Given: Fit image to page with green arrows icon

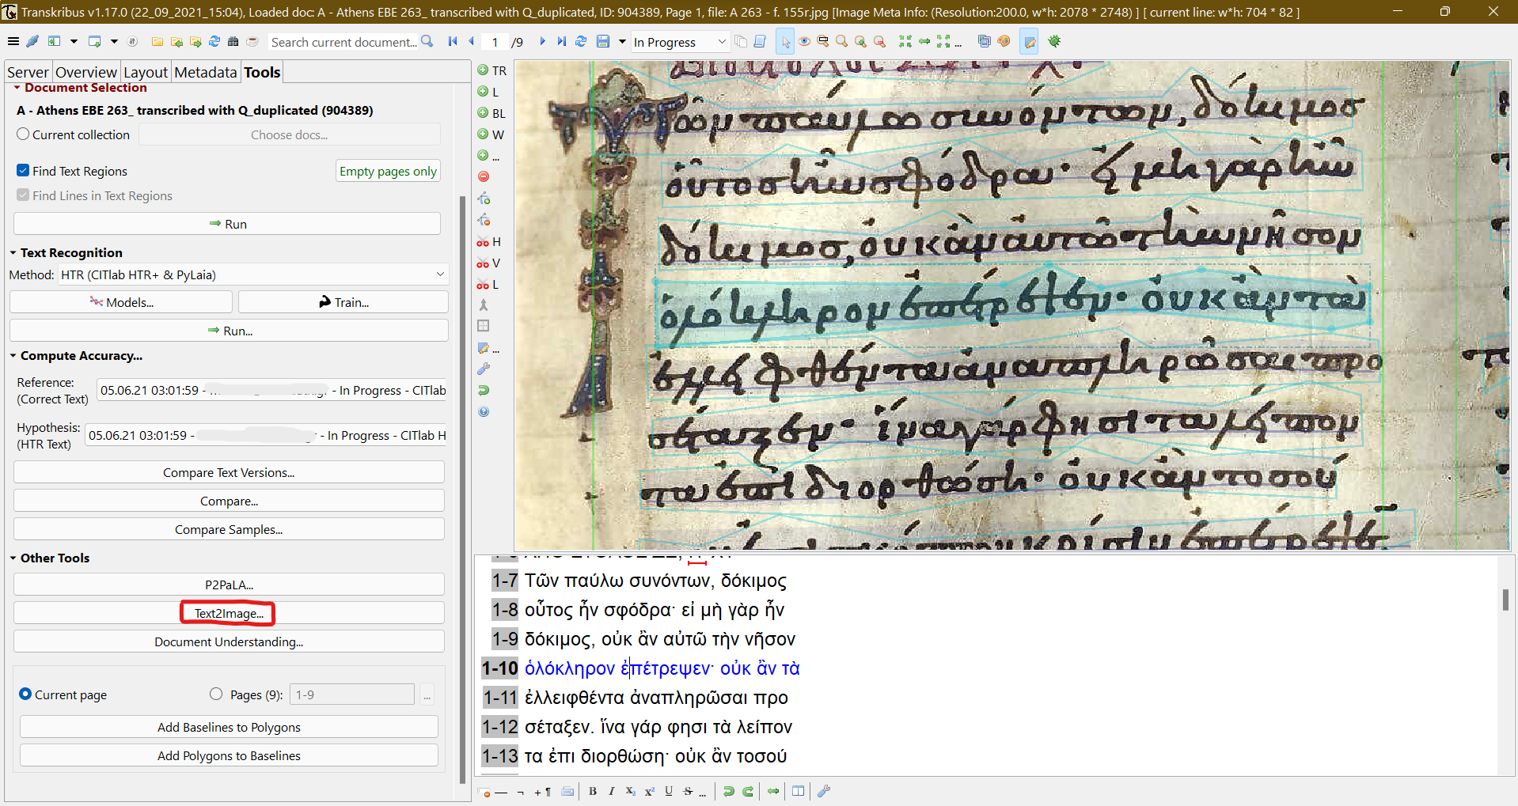Looking at the screenshot, I should tap(905, 41).
